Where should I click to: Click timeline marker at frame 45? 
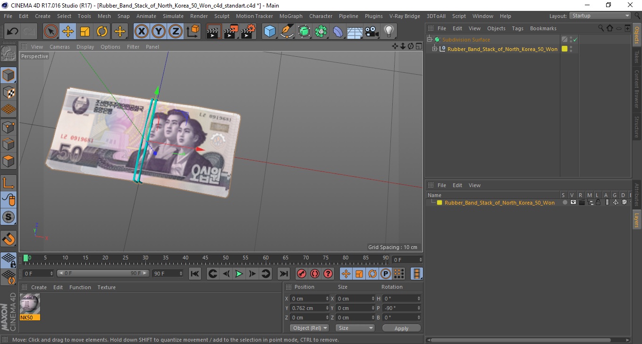[x=205, y=258]
